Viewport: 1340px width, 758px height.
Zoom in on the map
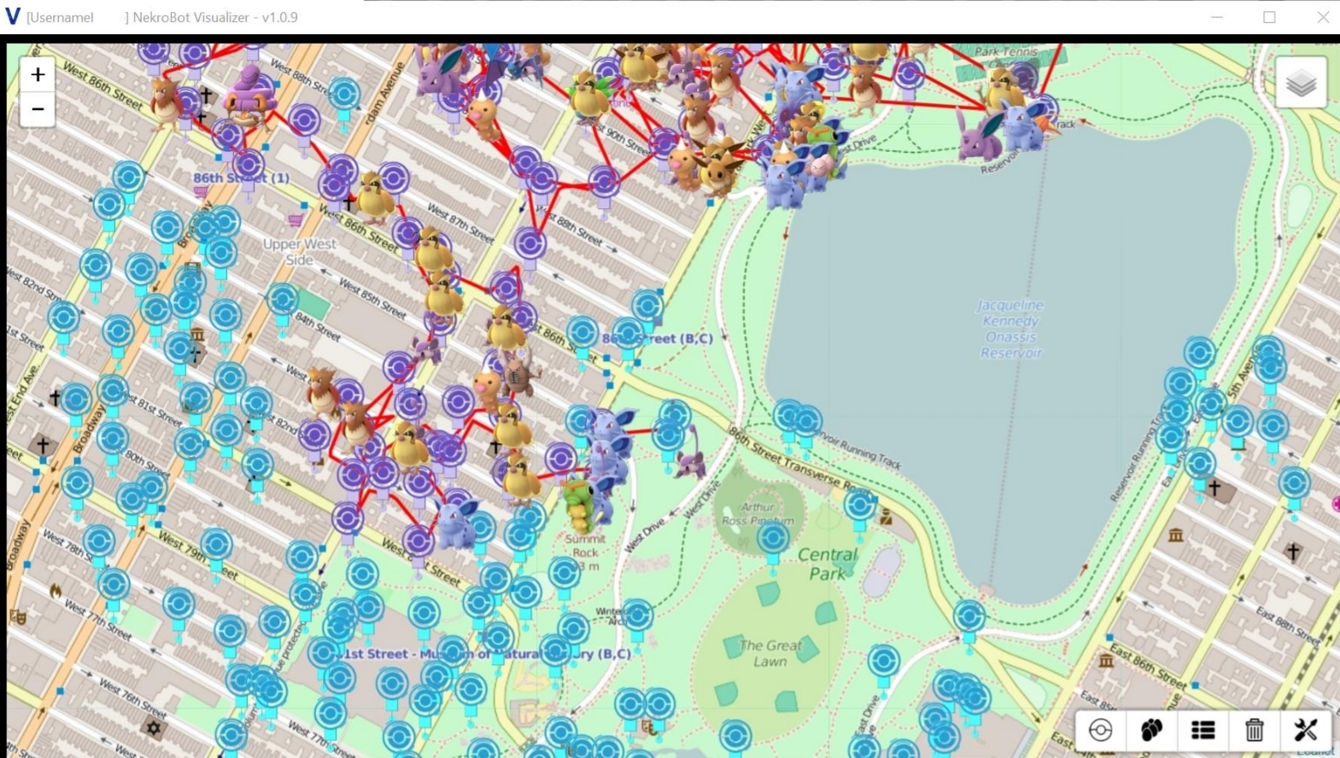(38, 75)
